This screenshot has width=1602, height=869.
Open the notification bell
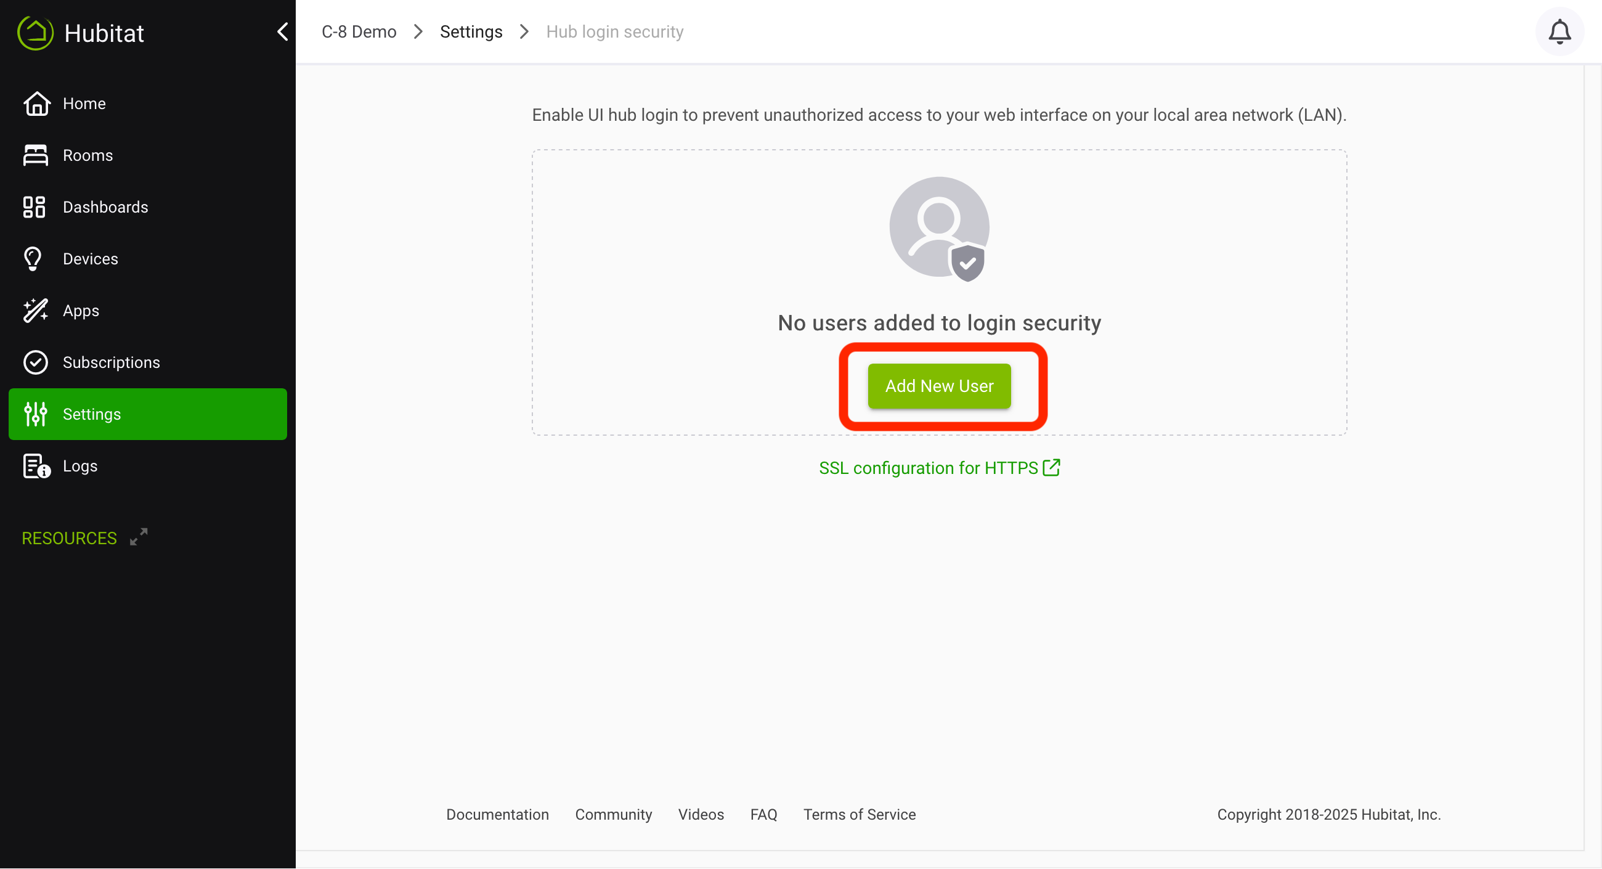coord(1559,31)
